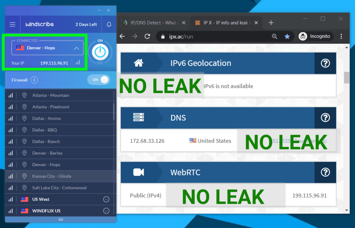This screenshot has height=228, width=355.
Task: Open help for WebRTC section
Action: (325, 172)
